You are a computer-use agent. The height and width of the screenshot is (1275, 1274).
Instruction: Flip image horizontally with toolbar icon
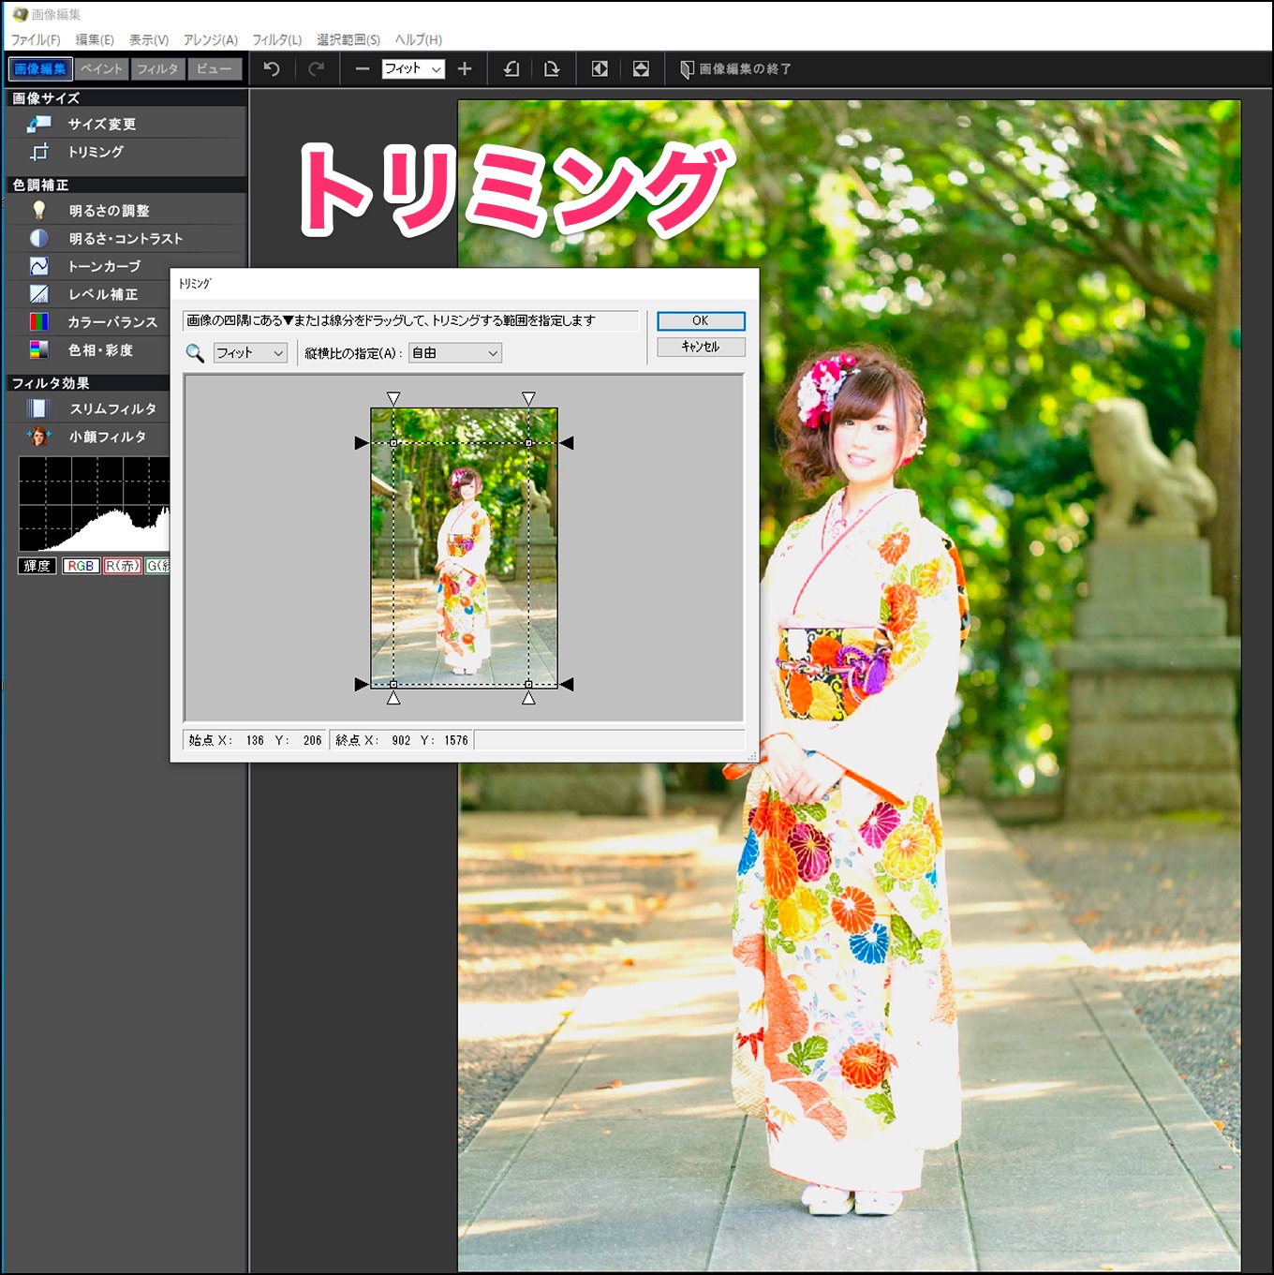600,68
